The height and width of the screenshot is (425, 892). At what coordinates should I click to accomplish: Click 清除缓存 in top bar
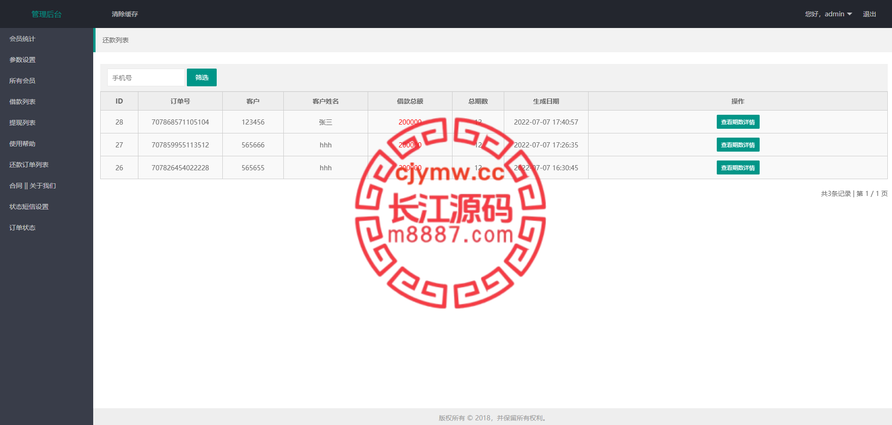click(x=125, y=14)
